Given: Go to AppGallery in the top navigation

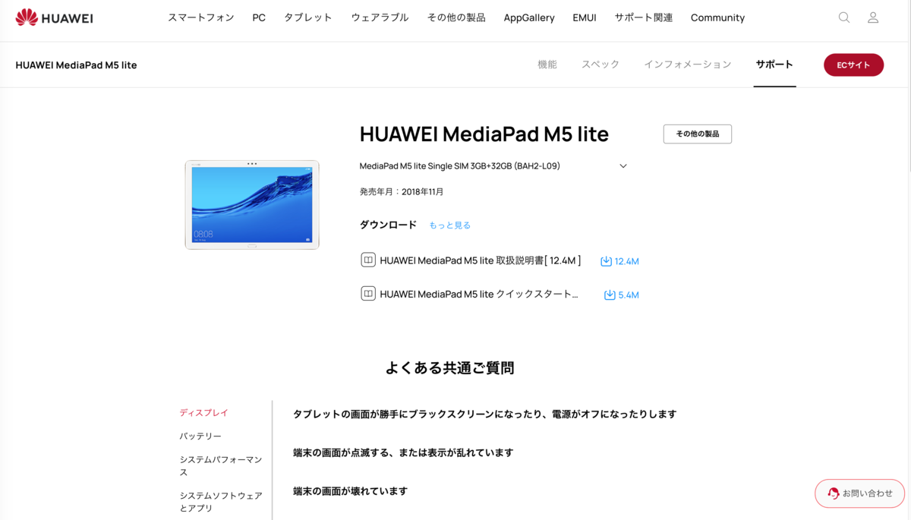Looking at the screenshot, I should 529,17.
